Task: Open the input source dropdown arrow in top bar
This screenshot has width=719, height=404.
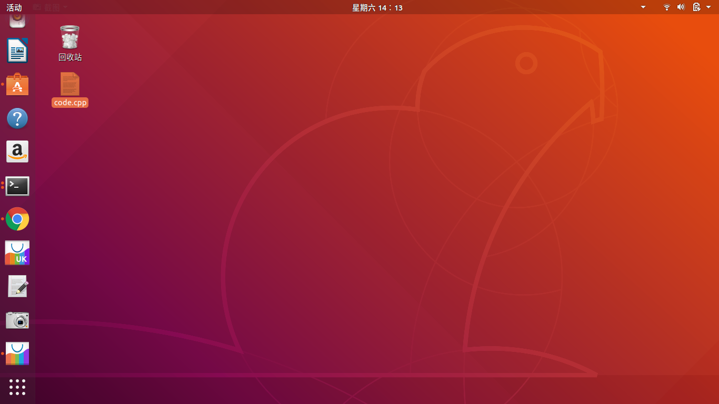Action: pos(643,7)
